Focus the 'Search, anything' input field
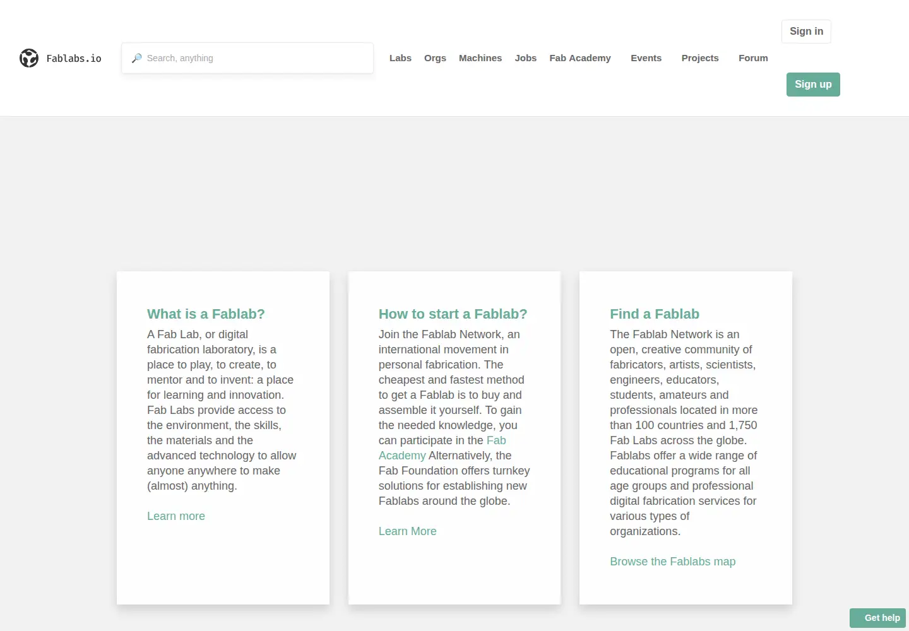 point(247,58)
